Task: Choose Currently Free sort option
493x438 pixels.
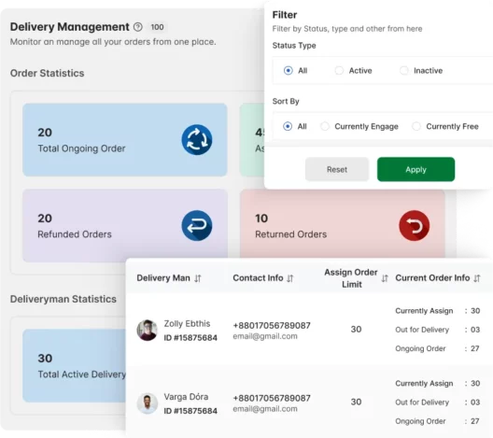Action: [416, 126]
